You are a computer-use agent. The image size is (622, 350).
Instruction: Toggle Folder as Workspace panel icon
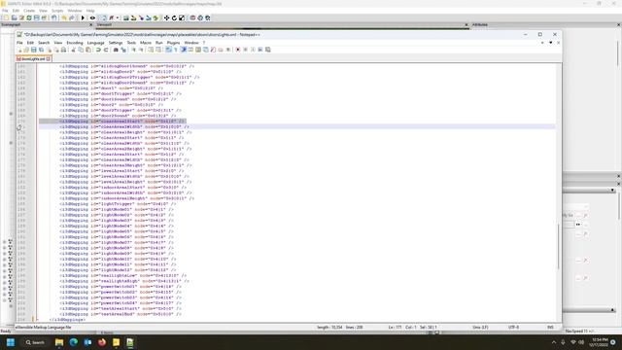(x=221, y=50)
